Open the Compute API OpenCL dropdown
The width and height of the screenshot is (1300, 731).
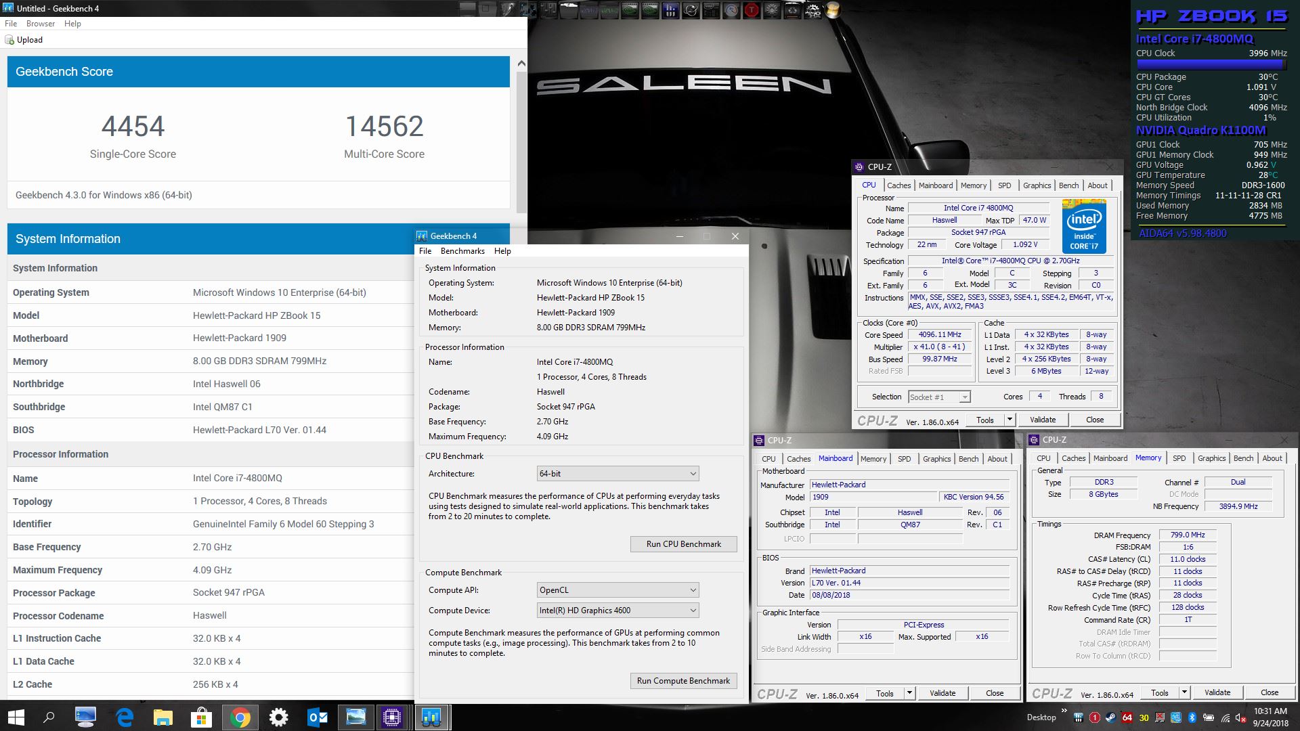pyautogui.click(x=617, y=590)
